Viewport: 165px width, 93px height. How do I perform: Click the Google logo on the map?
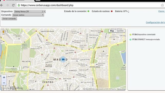(5, 88)
